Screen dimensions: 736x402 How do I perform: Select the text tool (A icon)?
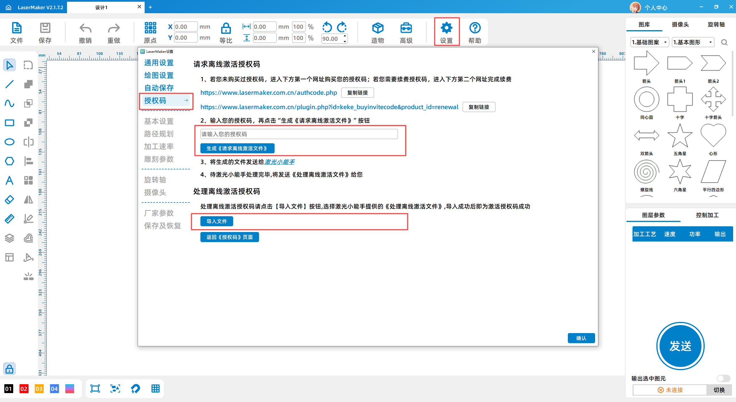[9, 180]
